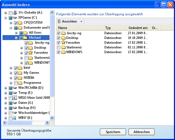Uncheck the Intel folder checkbox
Screen dimensions: 175x140
[x=16, y=68]
